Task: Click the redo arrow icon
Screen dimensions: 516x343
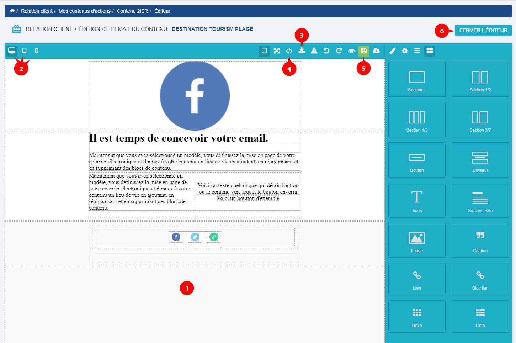Action: tap(339, 51)
